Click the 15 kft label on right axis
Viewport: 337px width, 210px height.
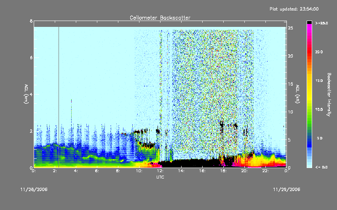(290, 84)
